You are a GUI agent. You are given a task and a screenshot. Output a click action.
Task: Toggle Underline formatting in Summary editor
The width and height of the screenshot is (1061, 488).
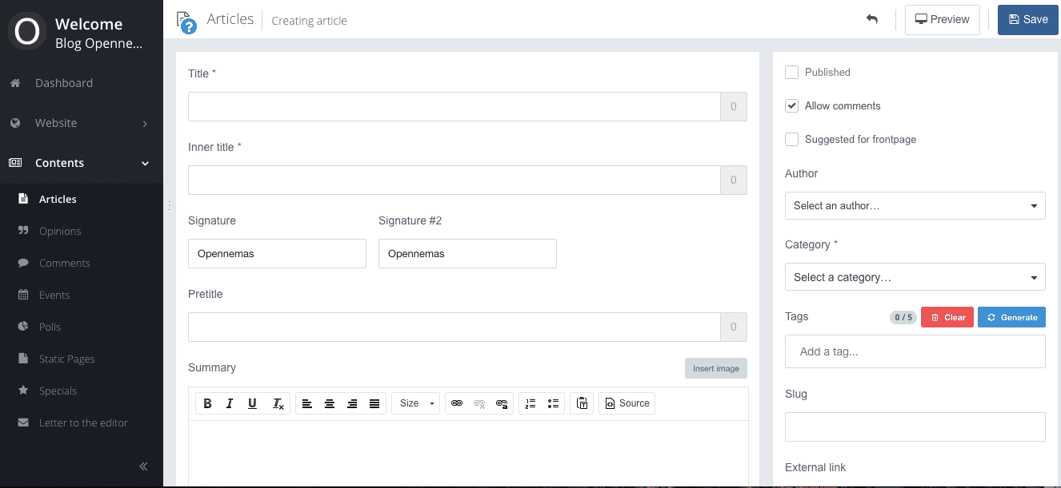[252, 403]
